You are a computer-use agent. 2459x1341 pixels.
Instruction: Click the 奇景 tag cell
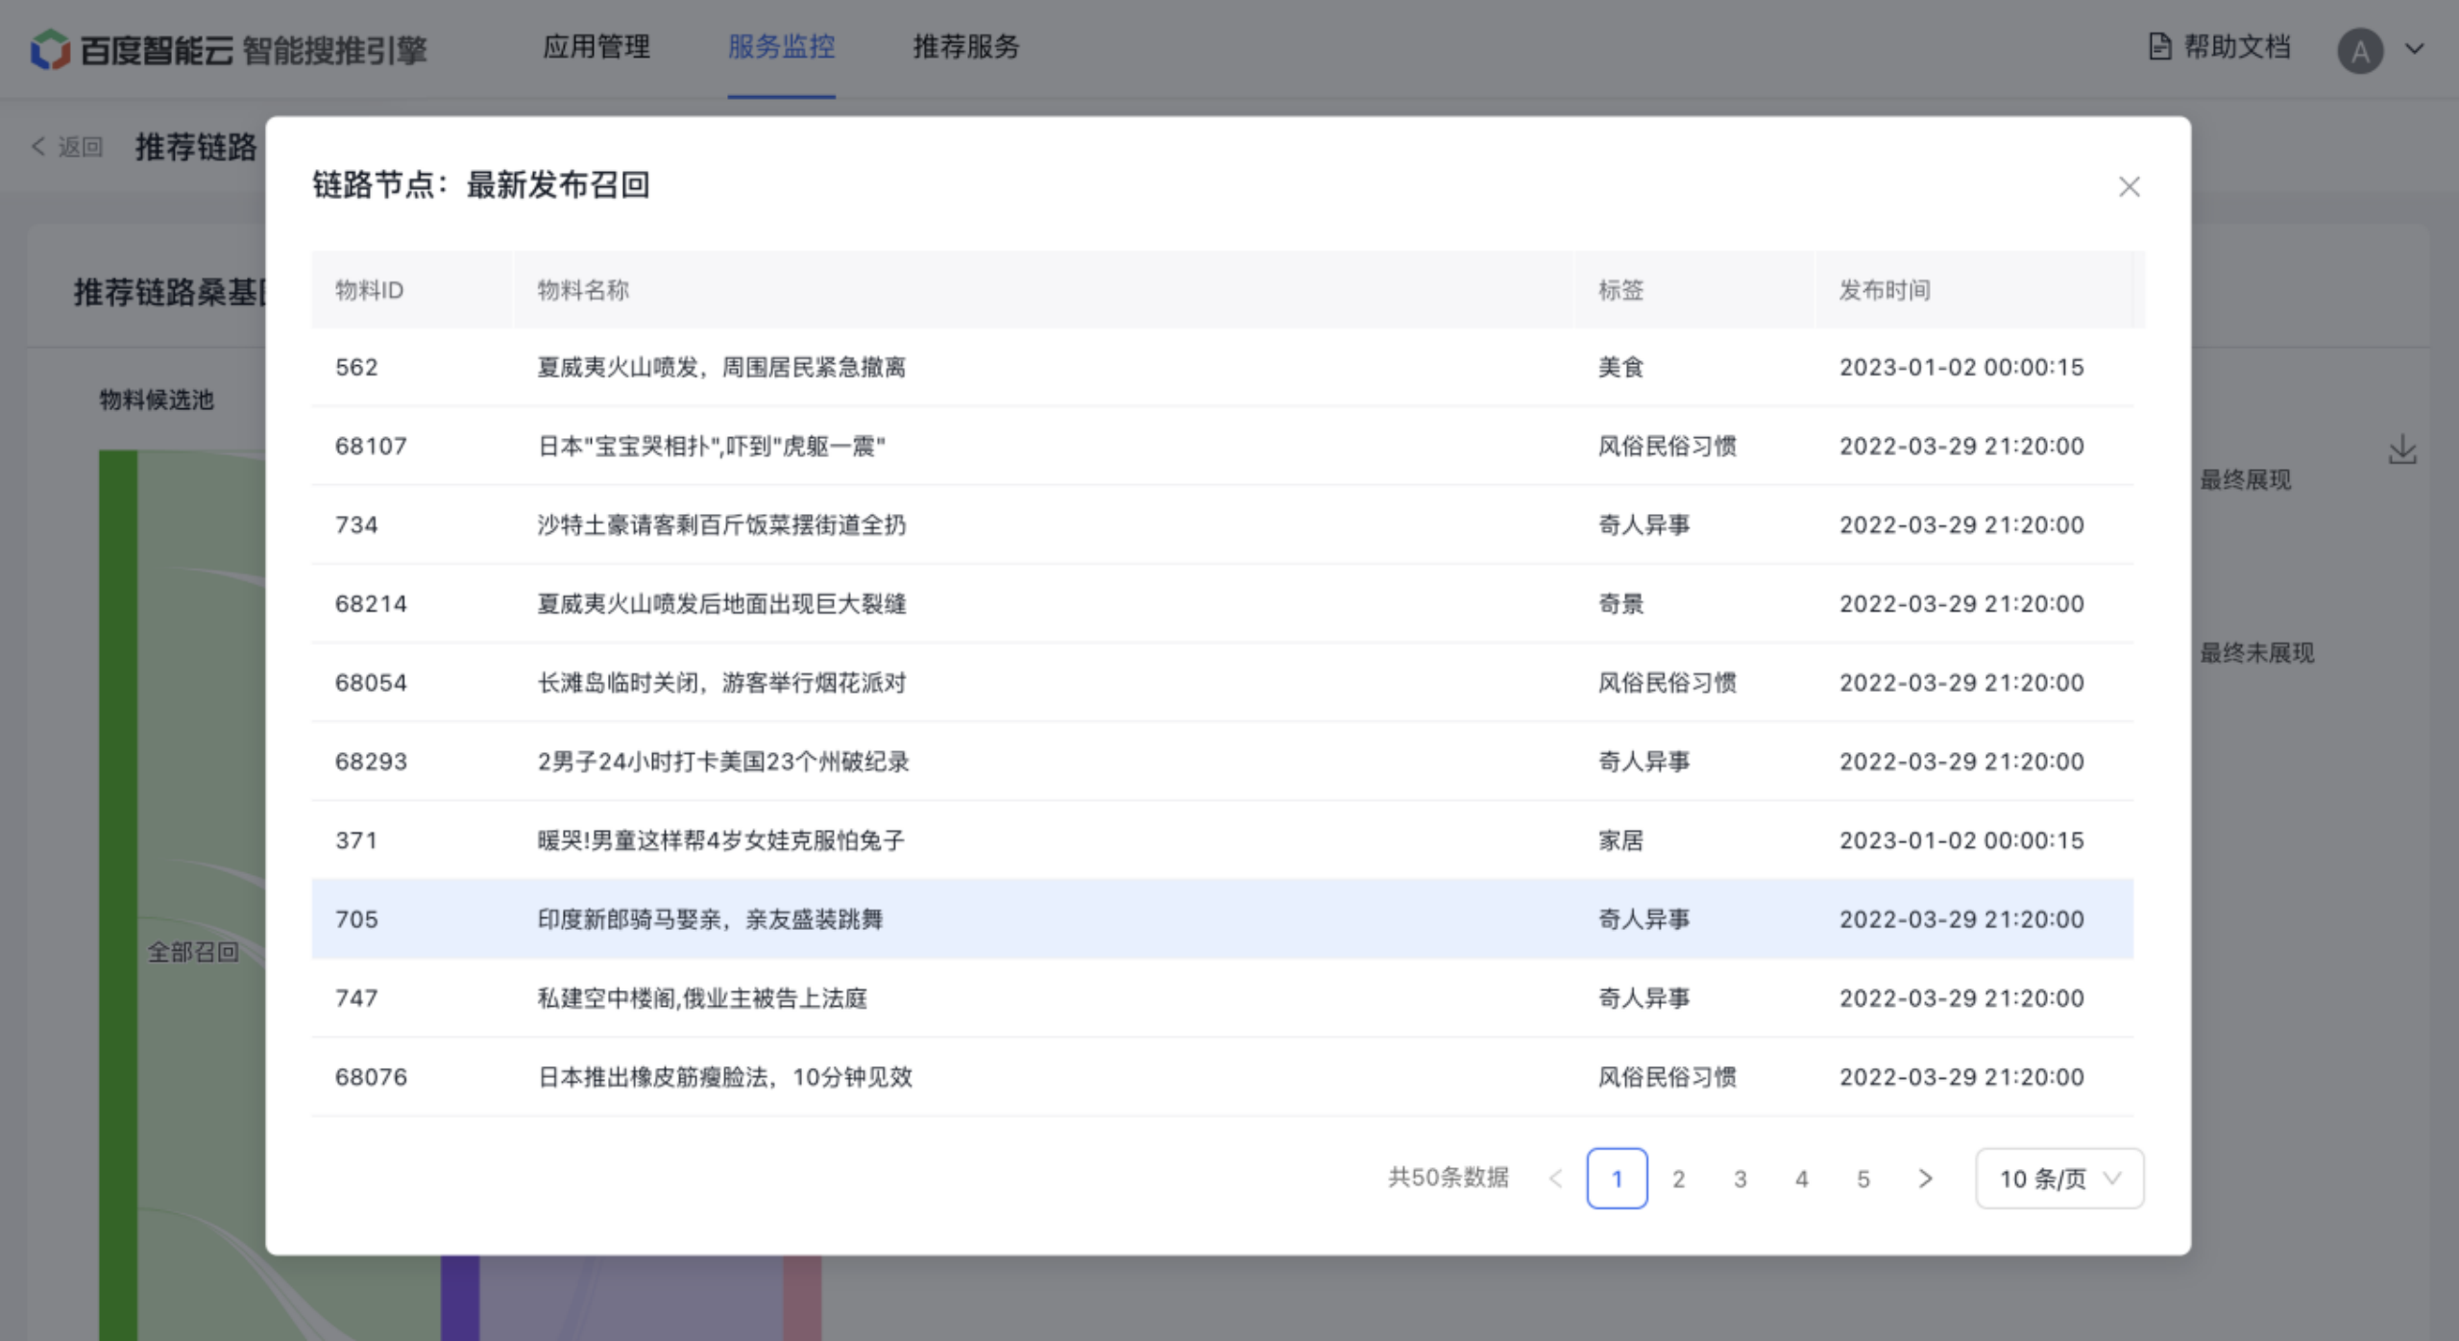(1620, 604)
